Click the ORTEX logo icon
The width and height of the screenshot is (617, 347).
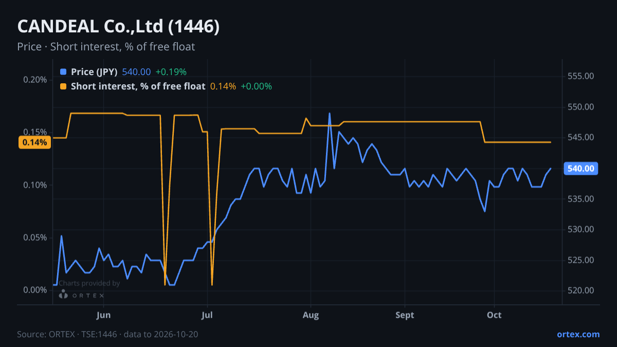(x=63, y=295)
